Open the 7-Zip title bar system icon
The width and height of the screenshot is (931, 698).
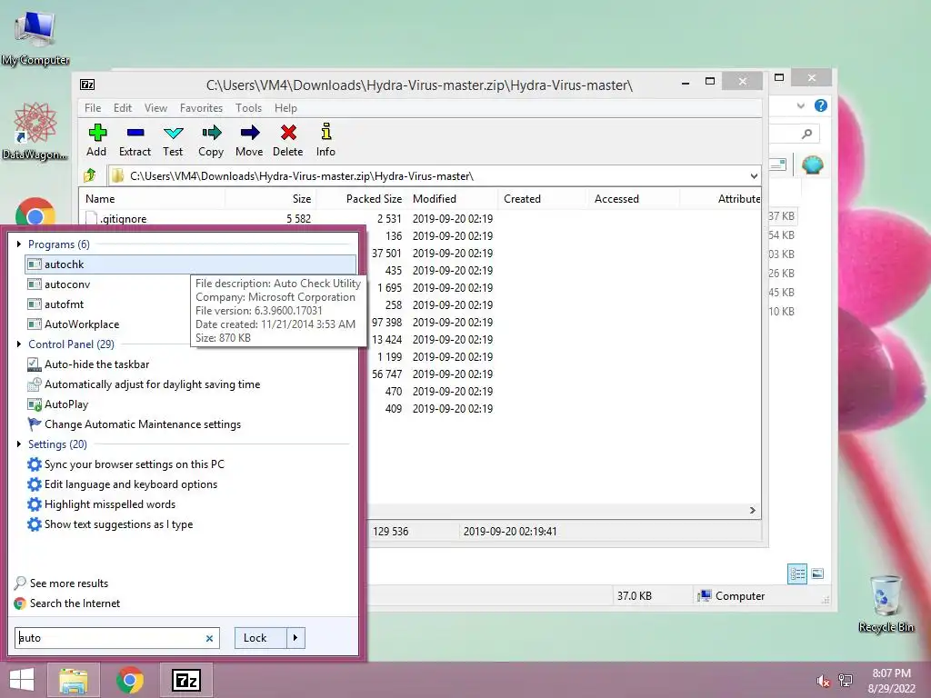click(87, 85)
